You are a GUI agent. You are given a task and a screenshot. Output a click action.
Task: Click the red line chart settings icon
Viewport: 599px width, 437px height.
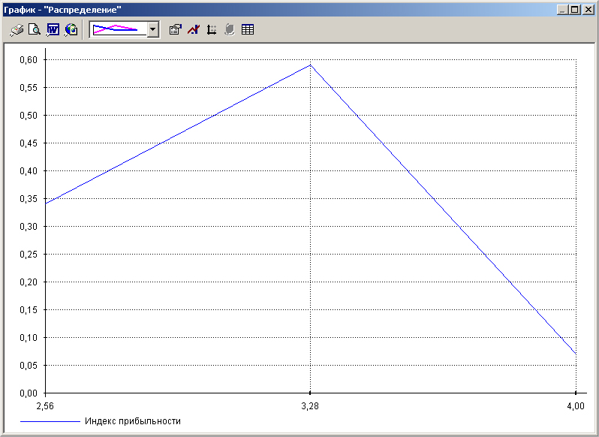coord(194,30)
